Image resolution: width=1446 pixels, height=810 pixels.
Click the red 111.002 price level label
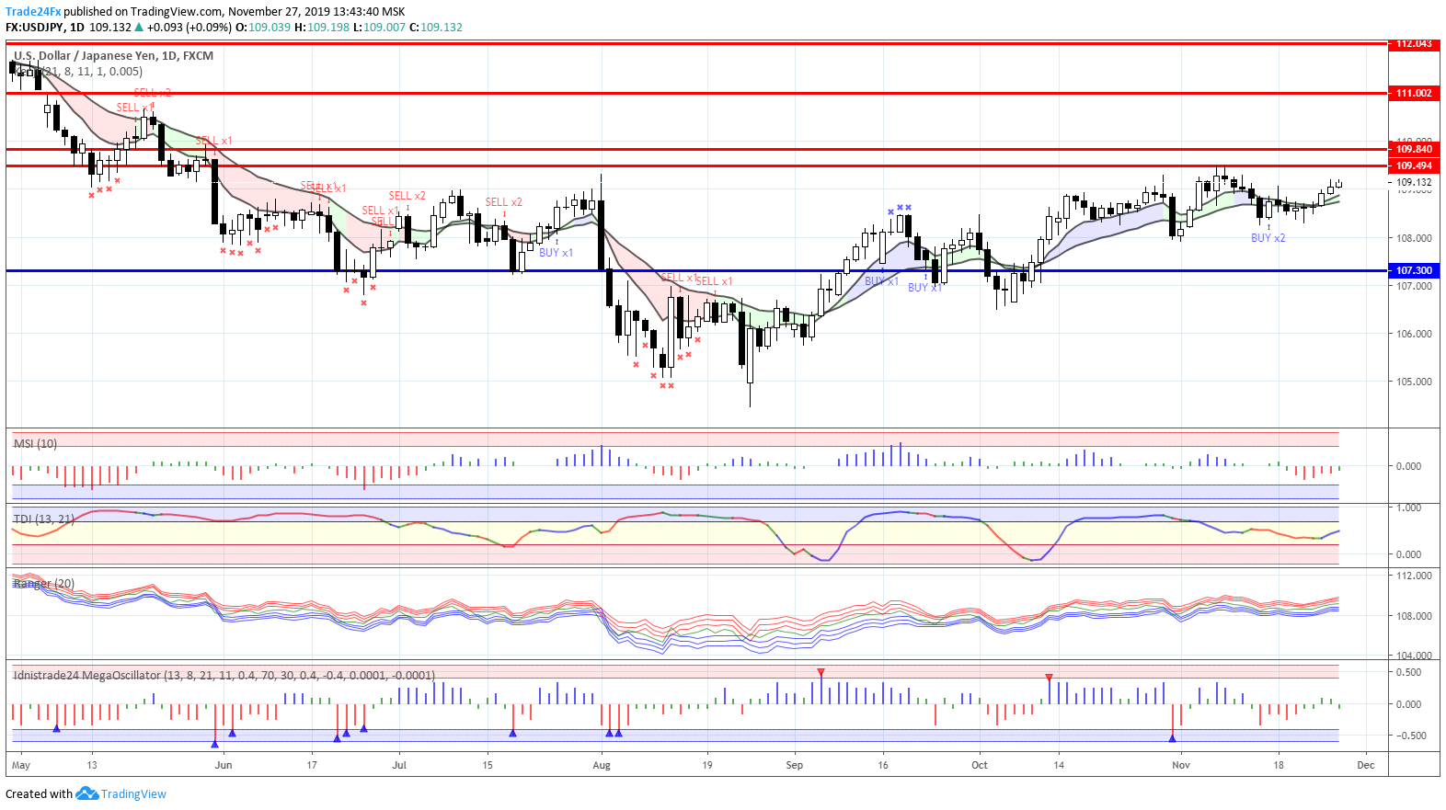tap(1414, 93)
